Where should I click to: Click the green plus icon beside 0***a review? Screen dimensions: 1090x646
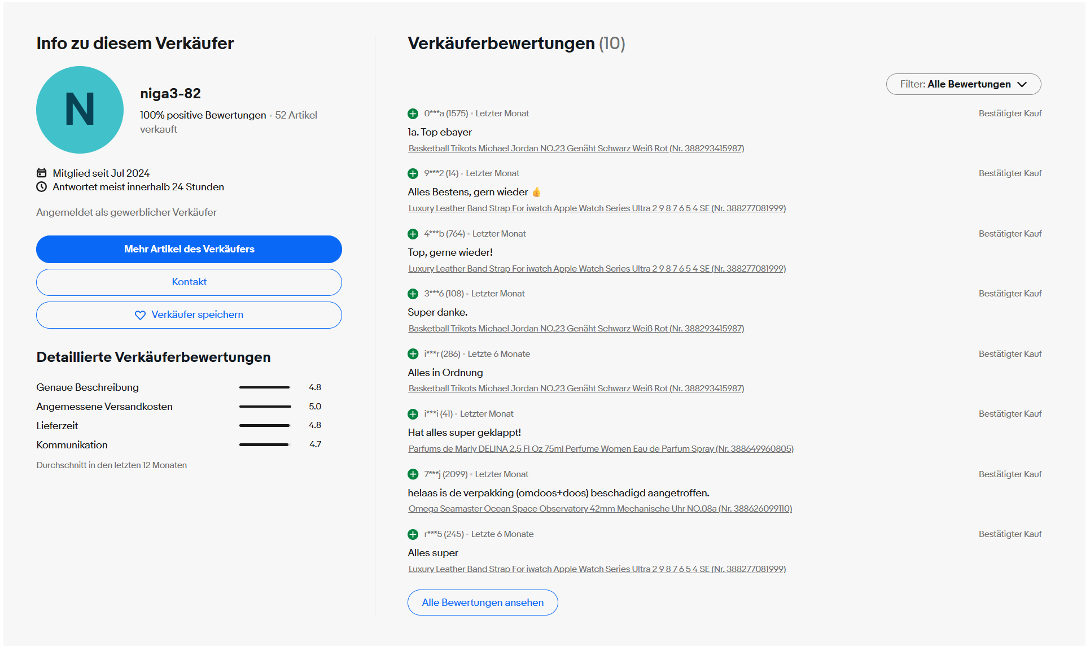tap(413, 114)
